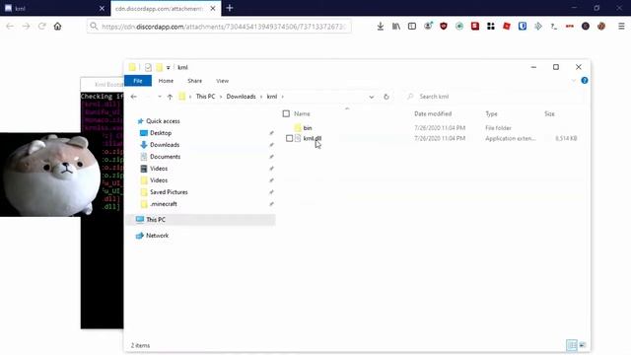Viewport: 631px width, 355px height.
Task: Close the discordapp tab
Action: pyautogui.click(x=213, y=8)
